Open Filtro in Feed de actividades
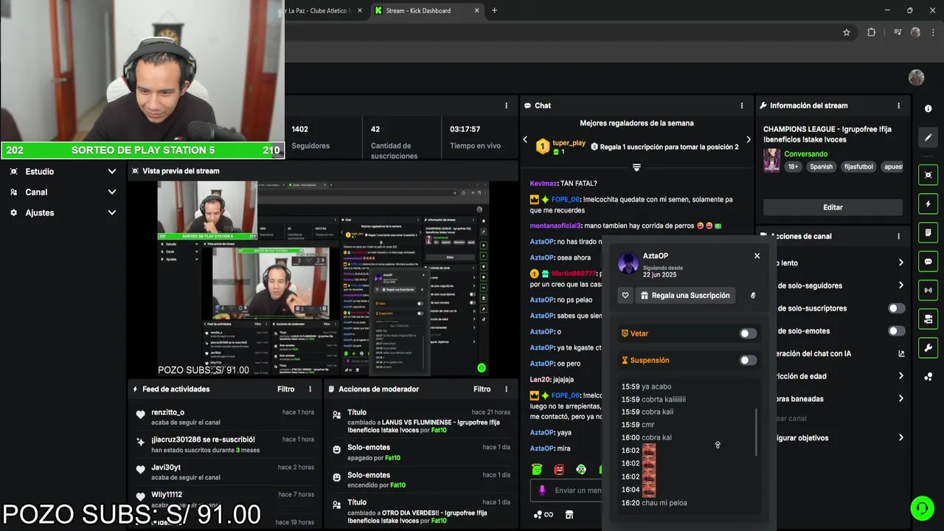 [x=286, y=389]
